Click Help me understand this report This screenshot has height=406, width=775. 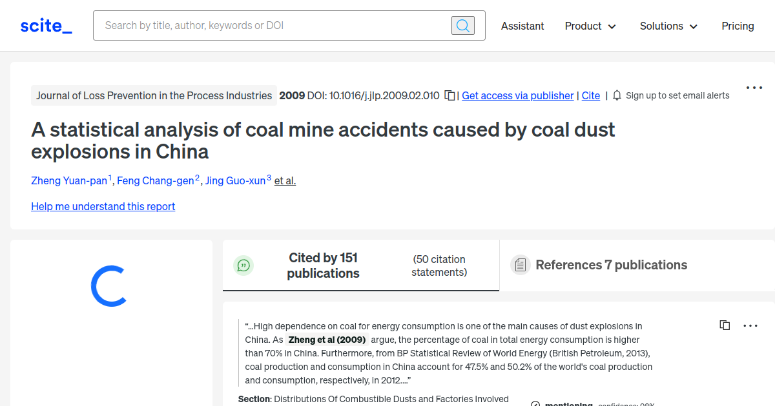pos(103,206)
